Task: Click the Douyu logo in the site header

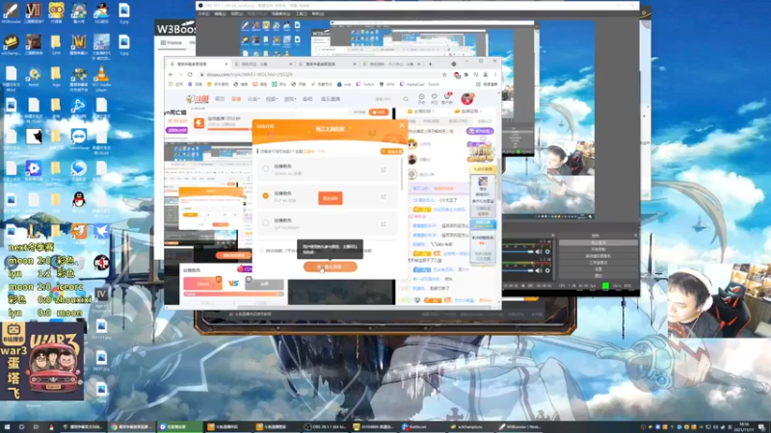Action: point(198,99)
